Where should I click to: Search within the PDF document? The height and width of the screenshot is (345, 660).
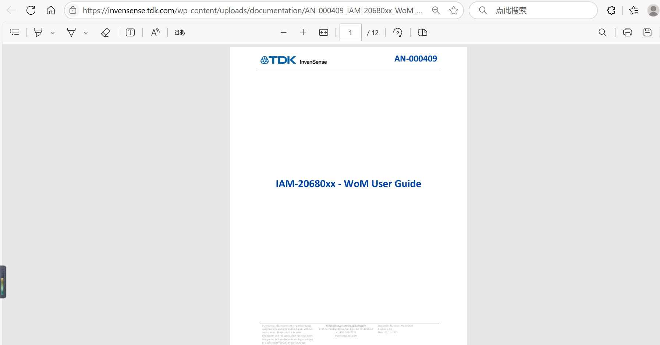[603, 32]
